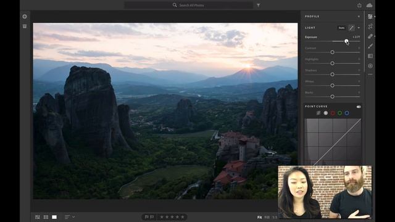Click the Blacks slider handle
This screenshot has width=395, height=222.
tap(332, 97)
